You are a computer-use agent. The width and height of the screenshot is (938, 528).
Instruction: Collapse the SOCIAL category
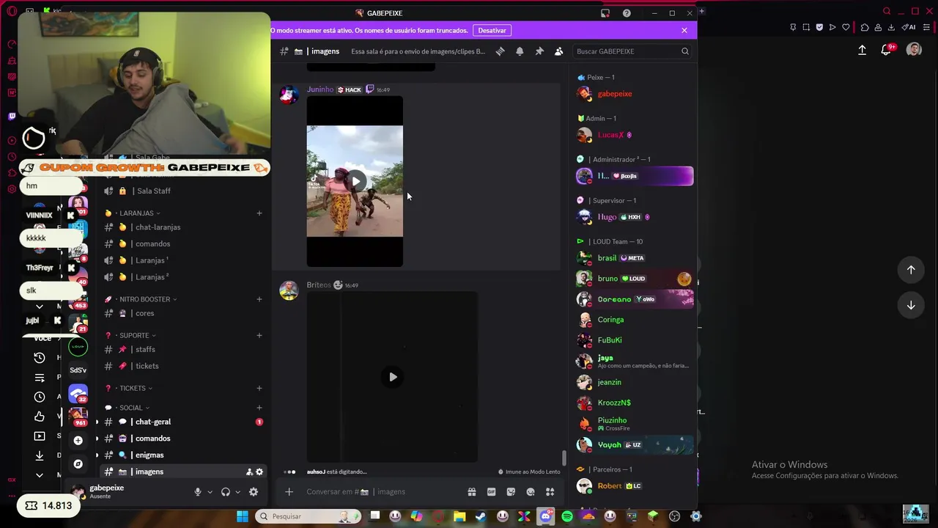(x=131, y=408)
